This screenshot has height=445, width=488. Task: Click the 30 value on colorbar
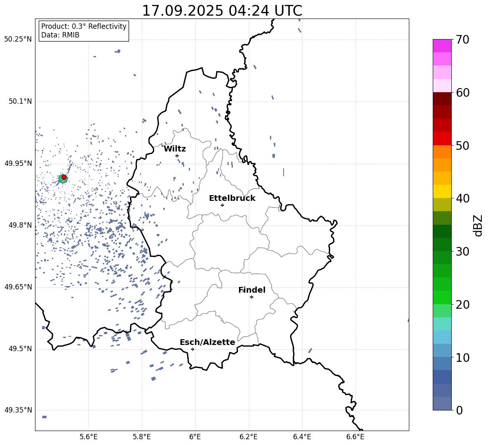point(462,252)
